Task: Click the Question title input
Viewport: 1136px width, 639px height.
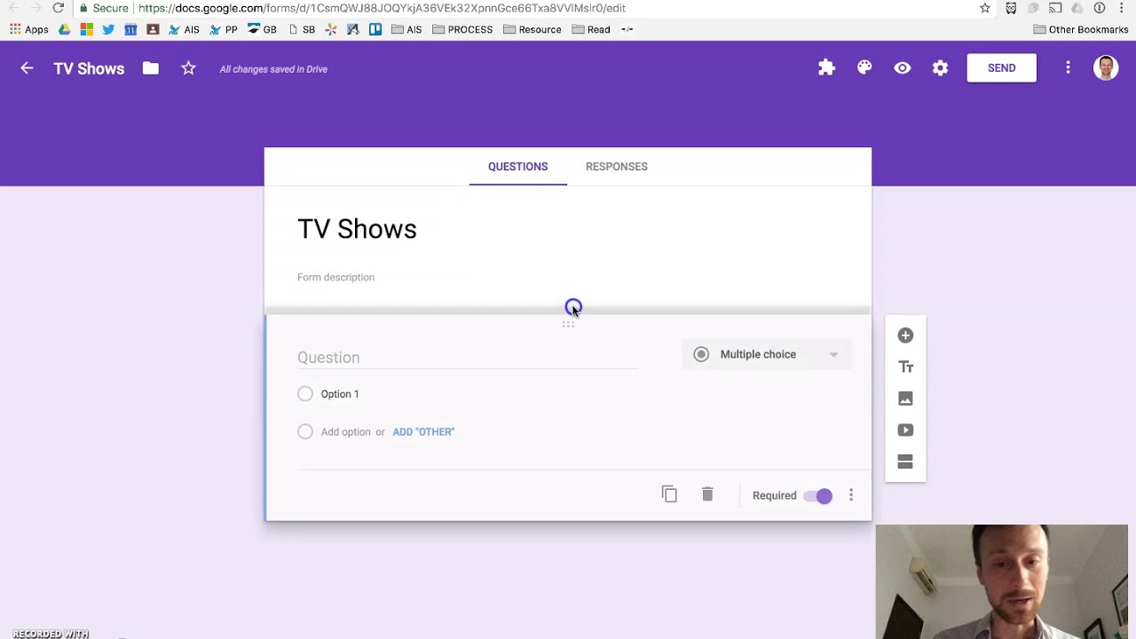Action: 467,358
